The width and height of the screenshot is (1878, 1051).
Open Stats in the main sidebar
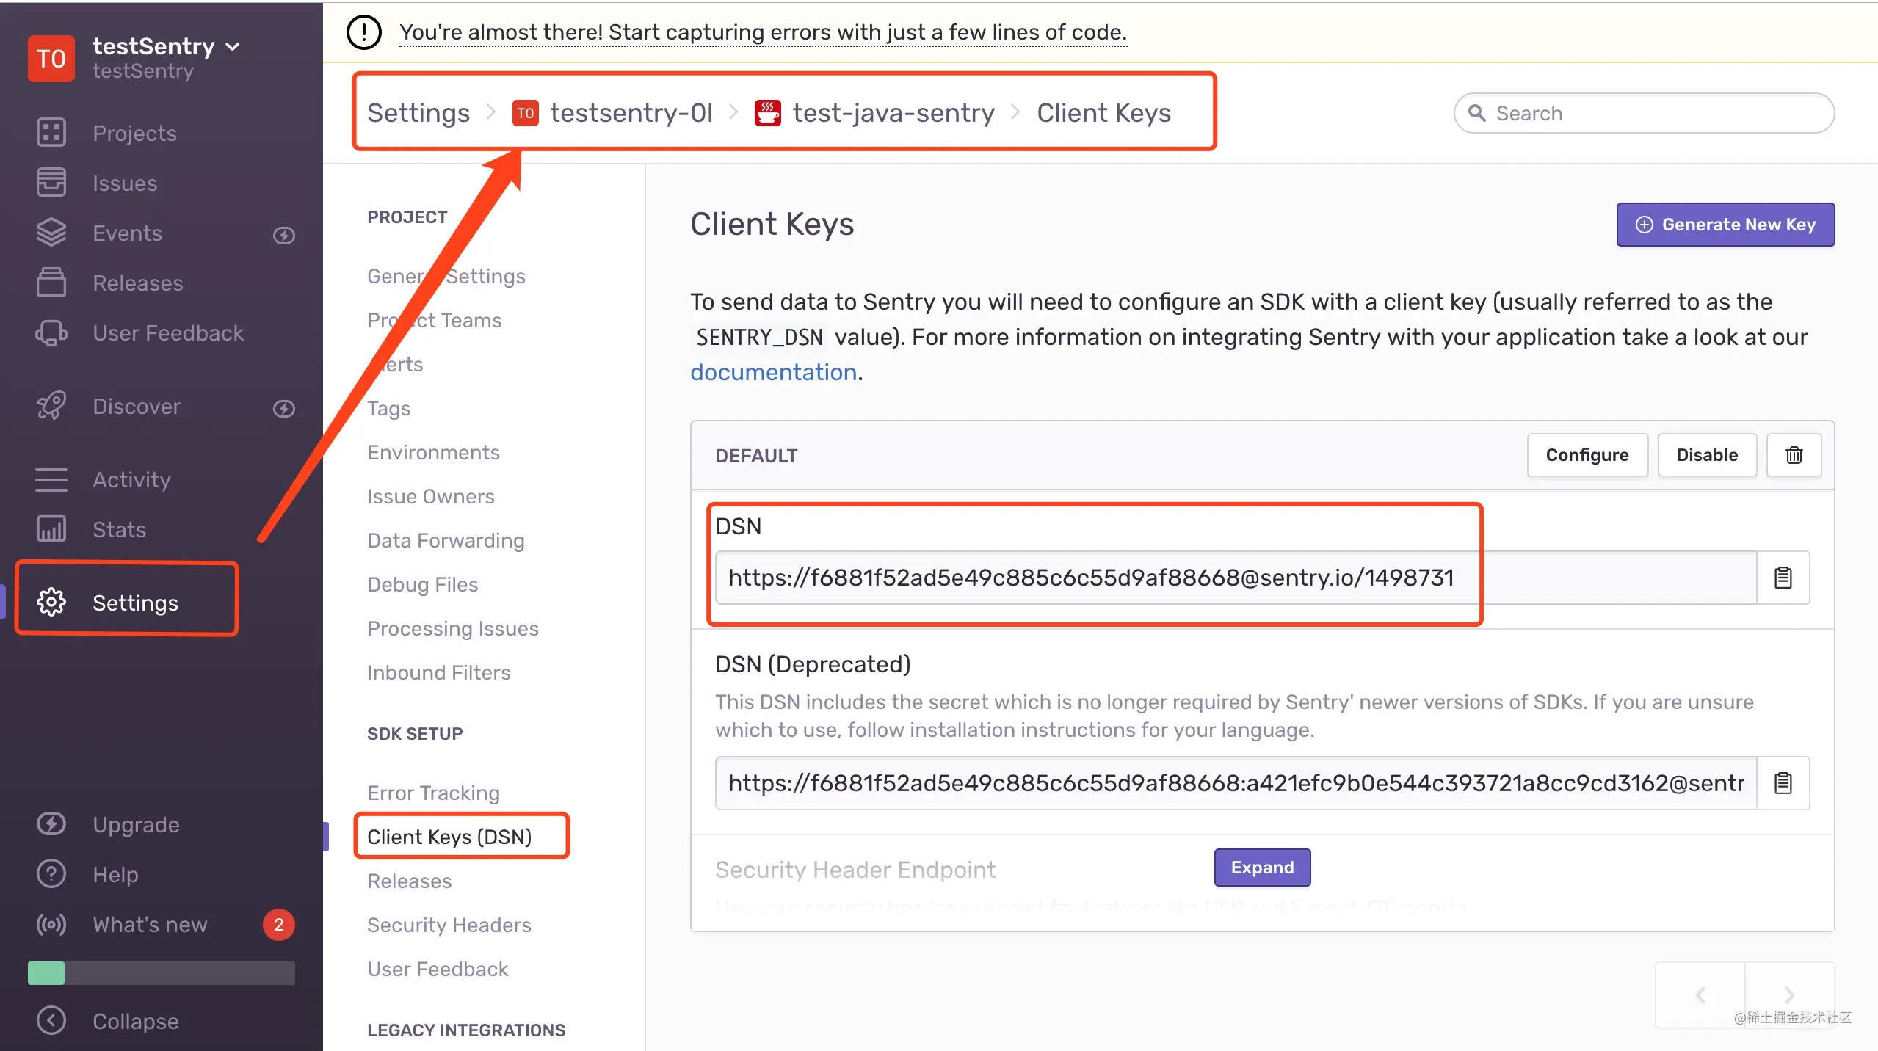coord(119,529)
